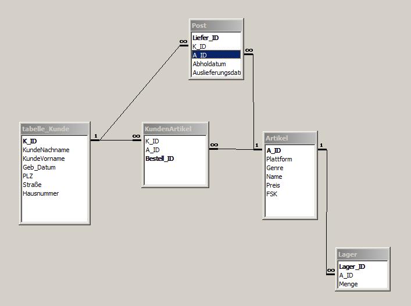Click Liefer_ID field in Post table
This screenshot has height=306, width=411.
216,38
